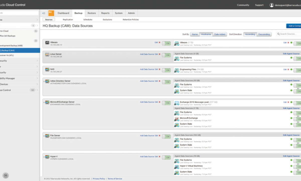This screenshot has width=301, height=181.
Task: Delete the Hyper-V computer with red X
Action: click(159, 156)
